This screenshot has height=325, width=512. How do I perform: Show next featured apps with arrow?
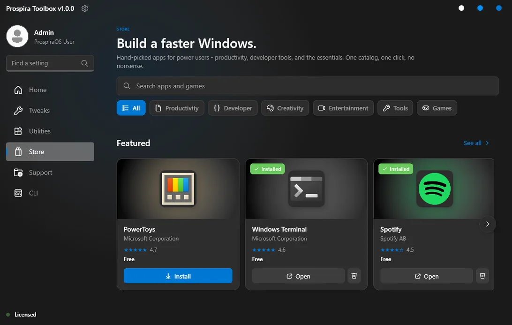click(488, 224)
